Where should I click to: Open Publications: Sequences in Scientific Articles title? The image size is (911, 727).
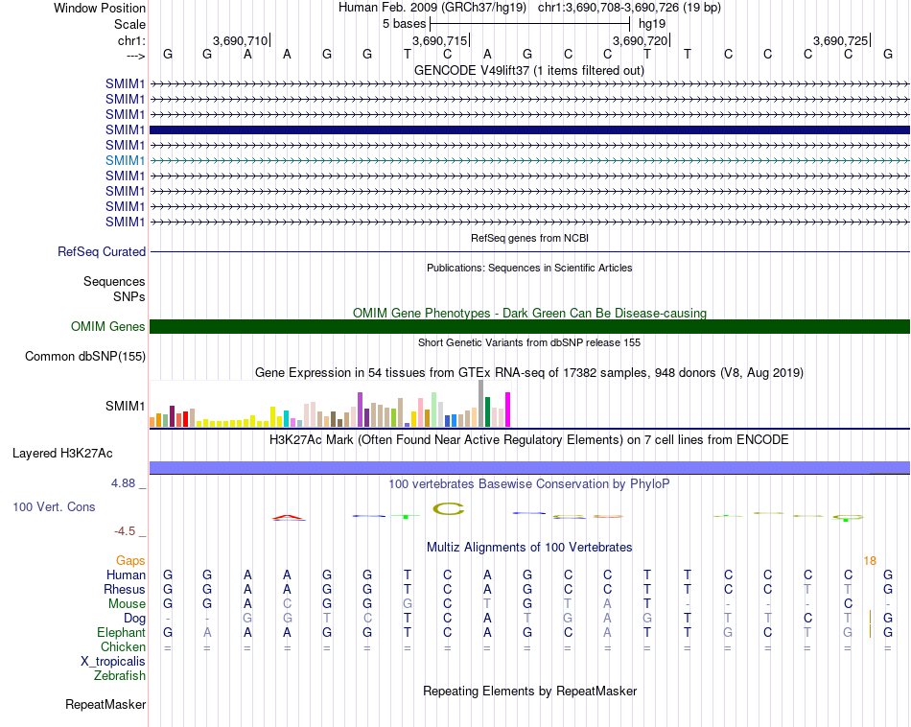click(x=529, y=268)
